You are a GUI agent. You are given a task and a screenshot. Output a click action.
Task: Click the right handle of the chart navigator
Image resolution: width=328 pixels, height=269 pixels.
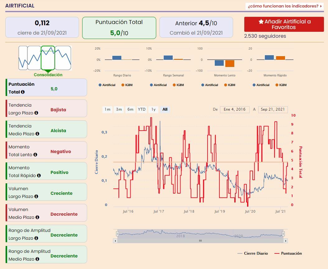click(283, 233)
